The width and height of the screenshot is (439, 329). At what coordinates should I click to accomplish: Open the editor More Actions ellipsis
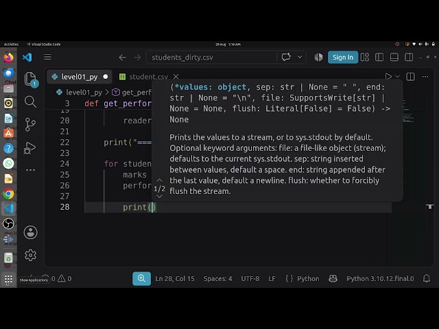425,76
